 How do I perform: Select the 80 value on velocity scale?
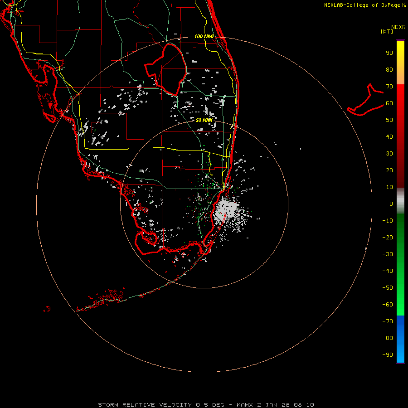point(389,70)
